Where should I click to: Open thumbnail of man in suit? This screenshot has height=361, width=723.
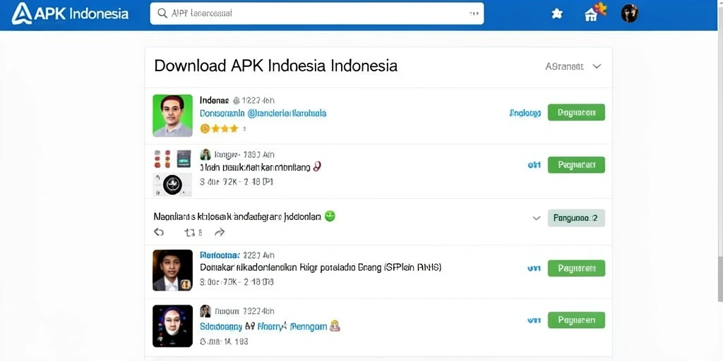coord(172,270)
